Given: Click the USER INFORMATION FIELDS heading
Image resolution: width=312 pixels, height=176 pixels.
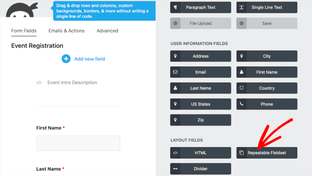Looking at the screenshot, I should coord(199,44).
